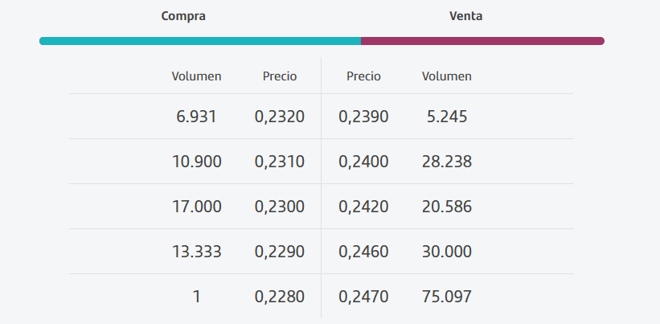Click the sell volume 75.097
Viewport: 660px width, 324px height.
(447, 297)
